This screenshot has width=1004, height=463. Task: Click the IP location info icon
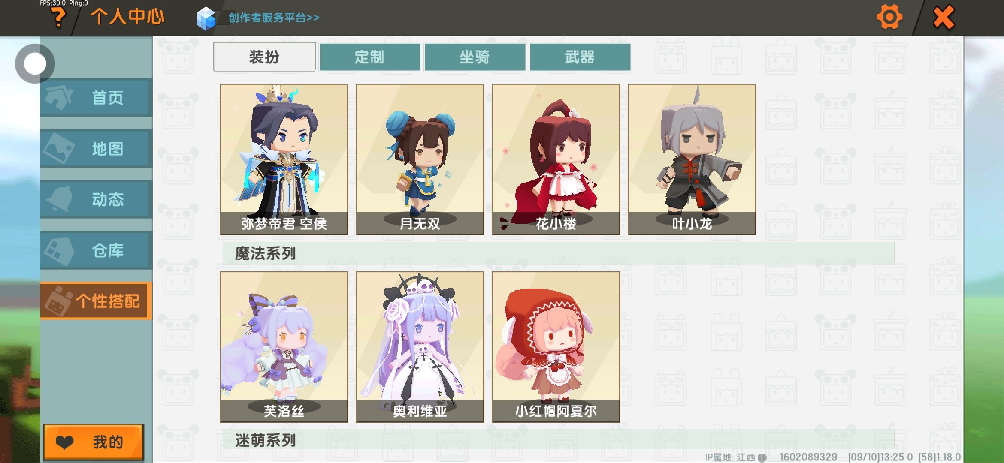[762, 457]
